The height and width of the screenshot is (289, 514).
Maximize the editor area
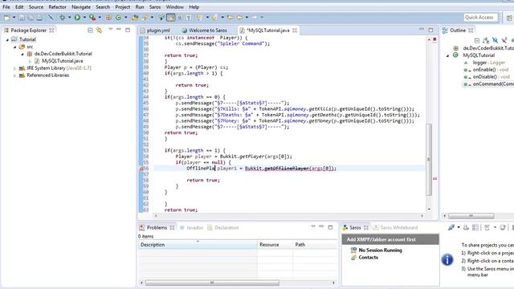pos(430,31)
